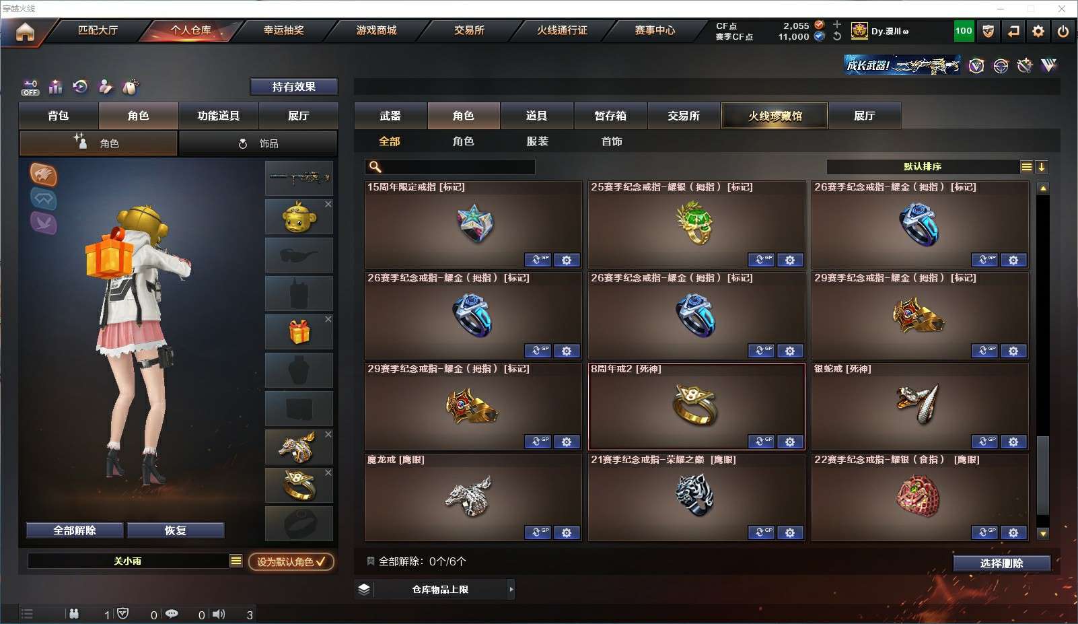The height and width of the screenshot is (624, 1078).
Task: Click 选择删除 button
Action: 1002,563
